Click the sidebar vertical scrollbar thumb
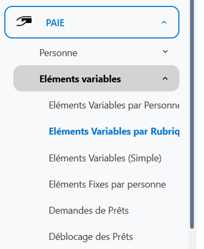The width and height of the screenshot is (204, 249). click(x=192, y=114)
